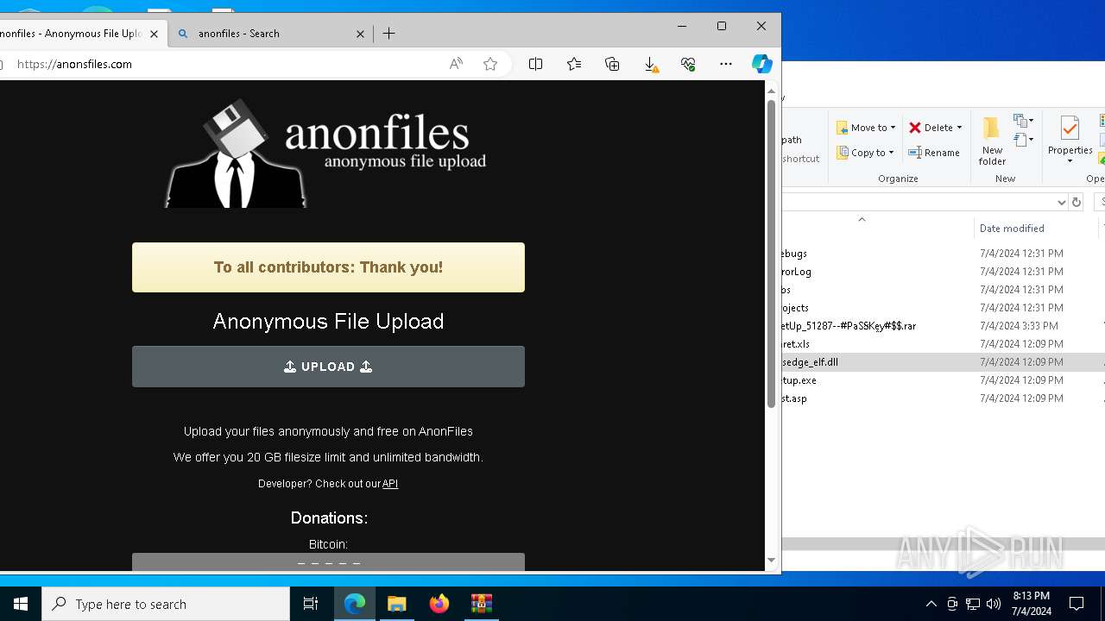Click the scroll down arrow of webpage
This screenshot has width=1105, height=621.
click(771, 561)
